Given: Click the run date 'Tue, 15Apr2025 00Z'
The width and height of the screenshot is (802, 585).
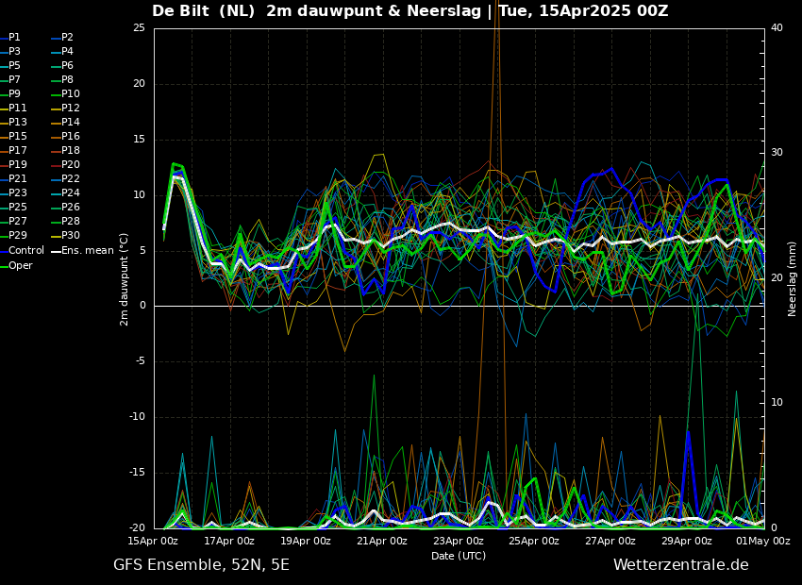Looking at the screenshot, I should pos(583,11).
